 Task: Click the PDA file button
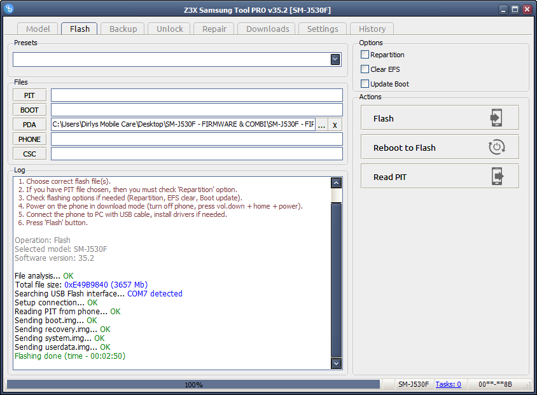pos(29,125)
